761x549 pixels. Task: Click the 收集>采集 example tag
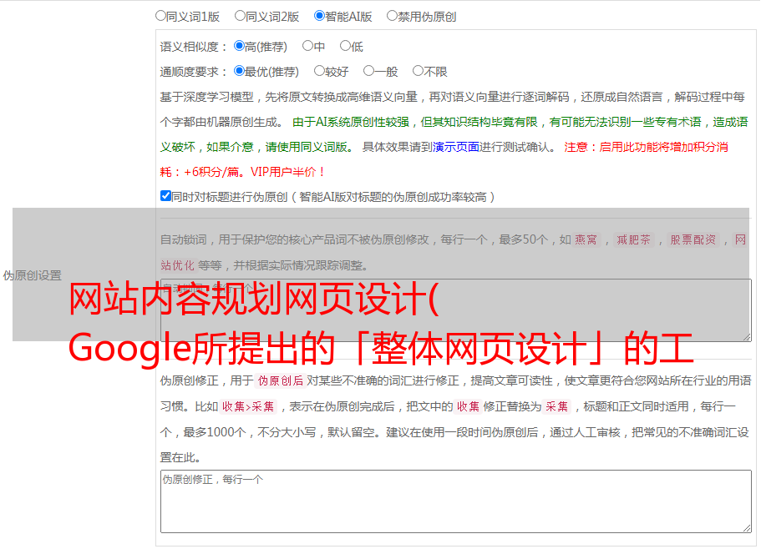coord(248,406)
